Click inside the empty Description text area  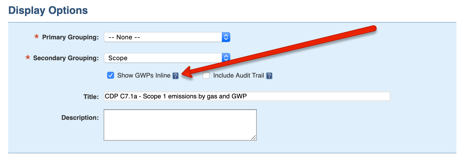[x=180, y=125]
